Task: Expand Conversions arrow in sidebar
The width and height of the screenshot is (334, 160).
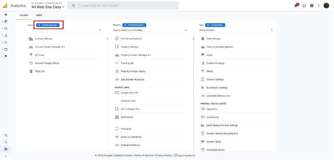Action: (x=2, y=56)
